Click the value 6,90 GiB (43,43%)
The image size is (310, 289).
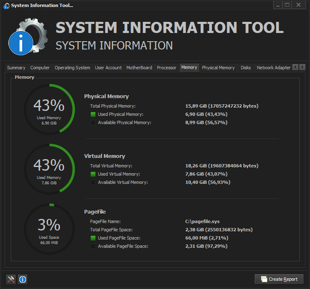tap(206, 114)
